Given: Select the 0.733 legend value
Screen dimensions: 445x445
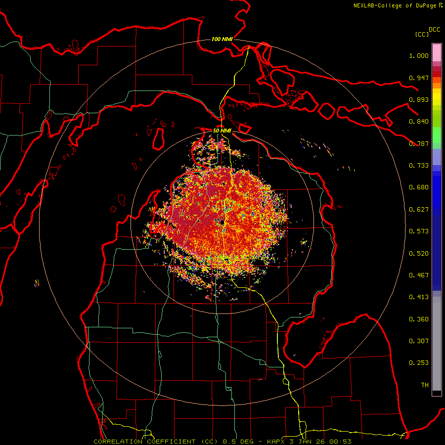Looking at the screenshot, I should click(419, 166).
